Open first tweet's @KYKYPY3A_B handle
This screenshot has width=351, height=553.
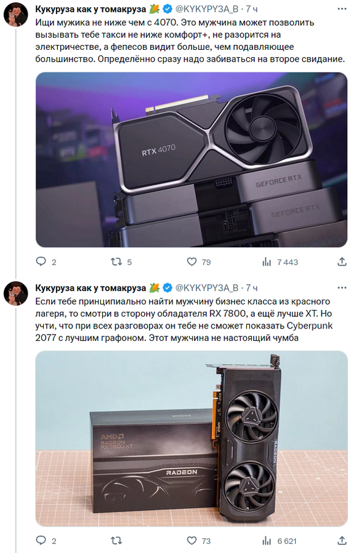(x=207, y=9)
